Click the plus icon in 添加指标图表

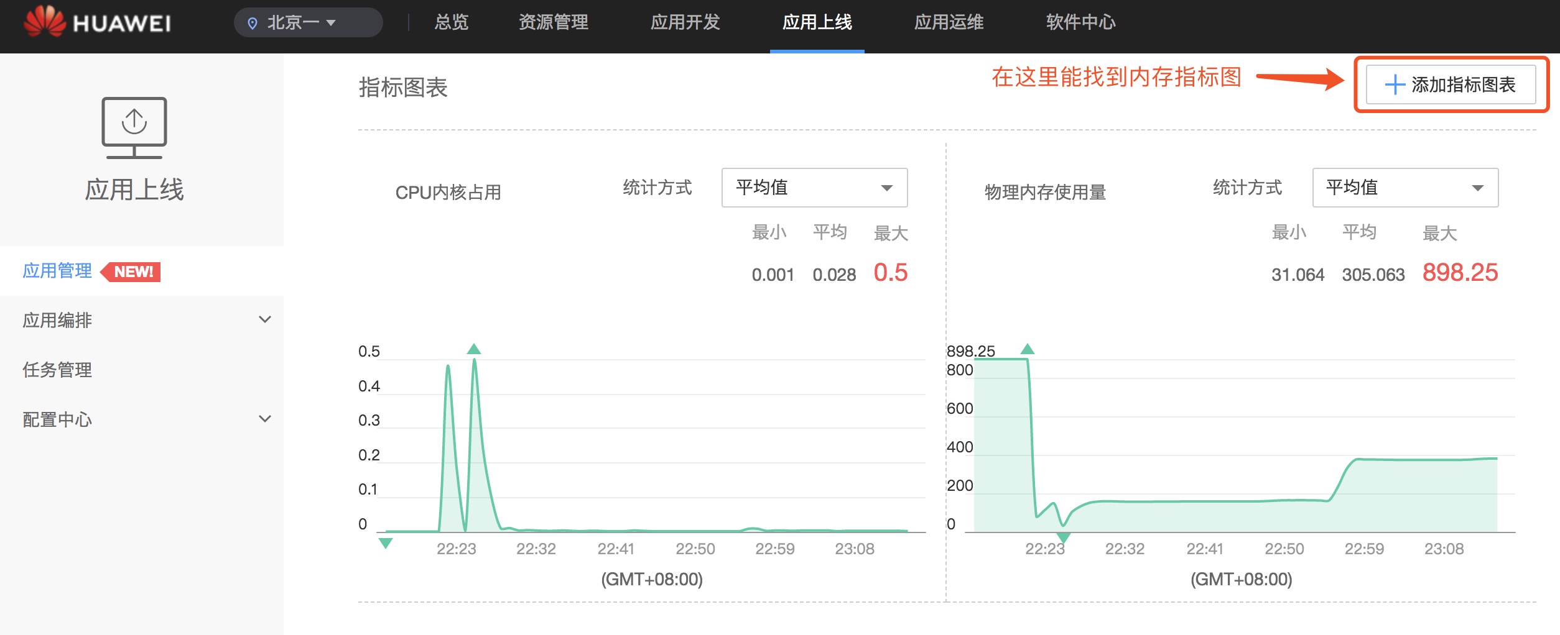tap(1395, 85)
